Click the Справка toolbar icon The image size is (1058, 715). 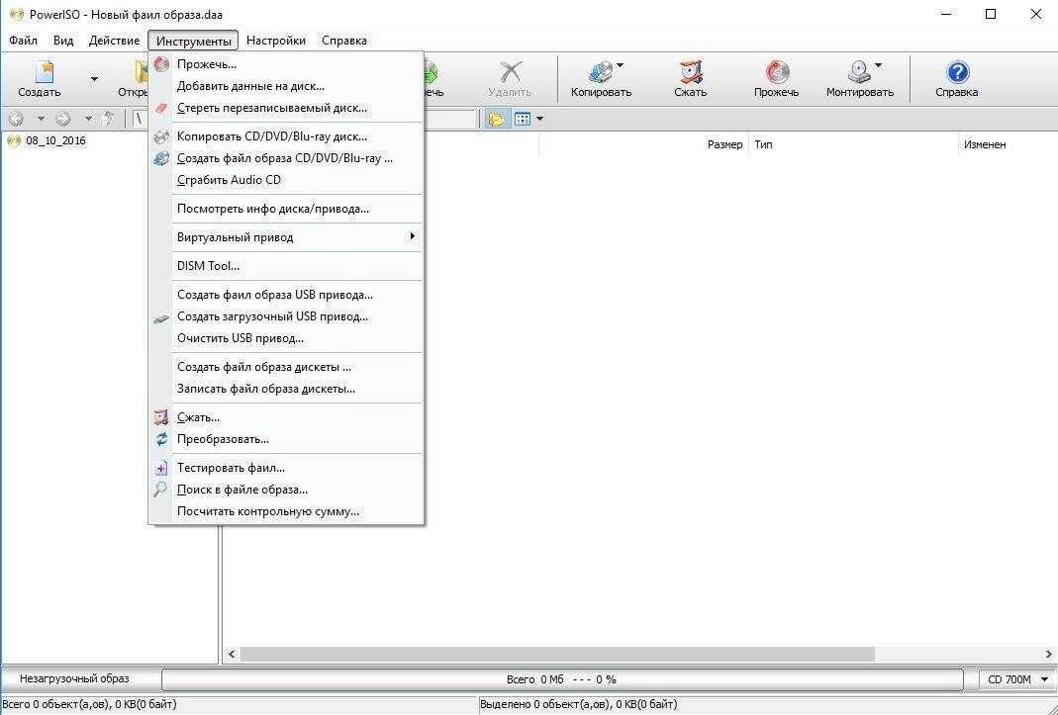pyautogui.click(x=956, y=78)
